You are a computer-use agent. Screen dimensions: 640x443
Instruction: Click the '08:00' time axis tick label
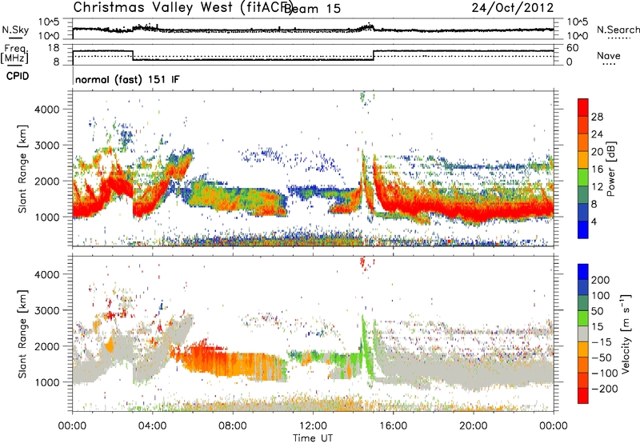pos(233,426)
